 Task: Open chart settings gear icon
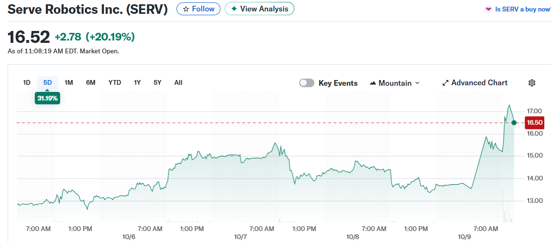(x=532, y=83)
